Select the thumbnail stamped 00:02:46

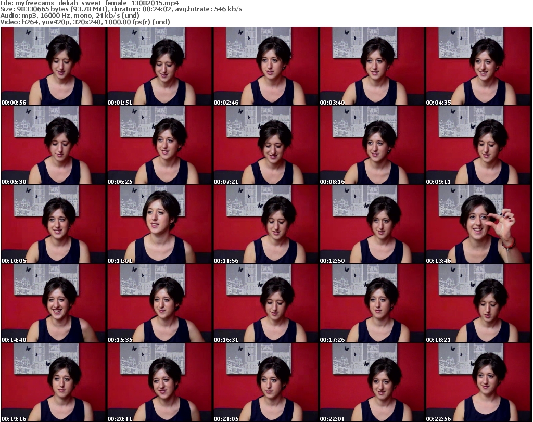266,66
